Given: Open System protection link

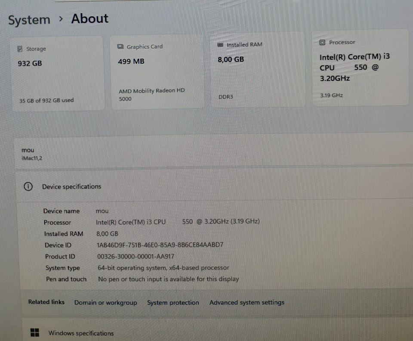Looking at the screenshot, I should coord(173,303).
